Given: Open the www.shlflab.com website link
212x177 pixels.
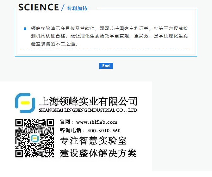Looking at the screenshot, I should [97, 122].
